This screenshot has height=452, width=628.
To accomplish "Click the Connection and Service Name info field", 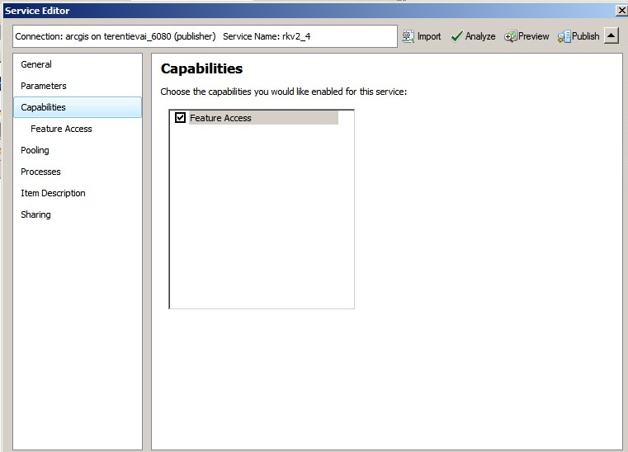I will pos(205,36).
